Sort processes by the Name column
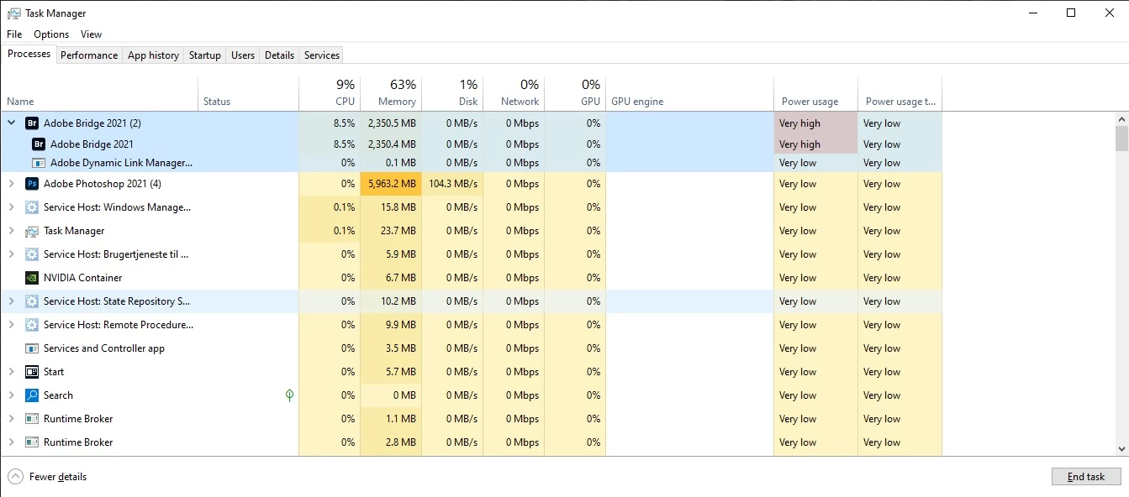This screenshot has height=497, width=1129. coord(99,94)
